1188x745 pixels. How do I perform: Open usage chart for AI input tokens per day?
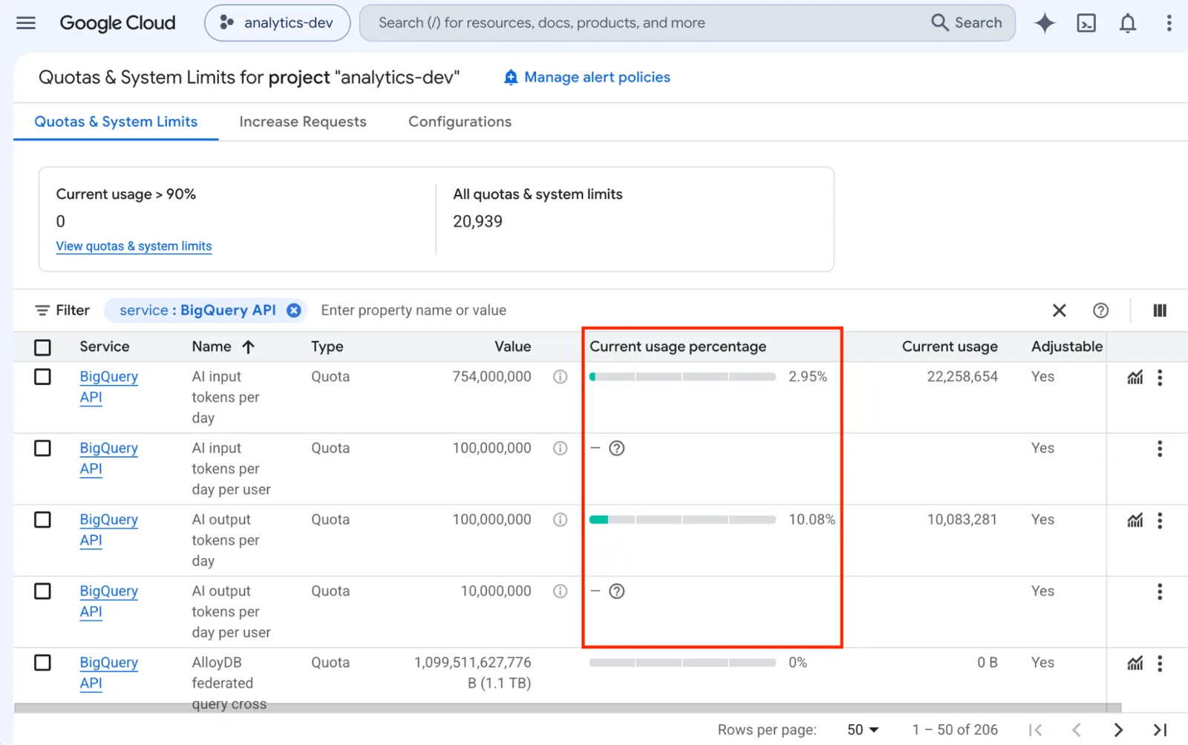[x=1135, y=377]
